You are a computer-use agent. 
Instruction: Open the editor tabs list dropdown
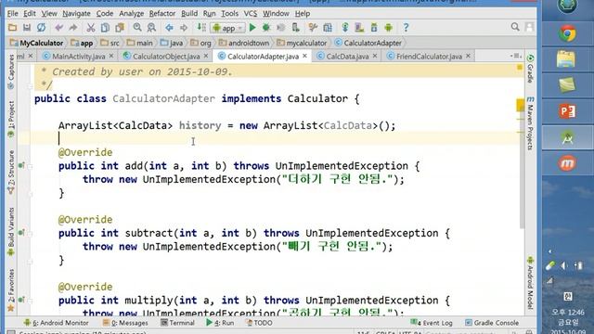(x=516, y=56)
